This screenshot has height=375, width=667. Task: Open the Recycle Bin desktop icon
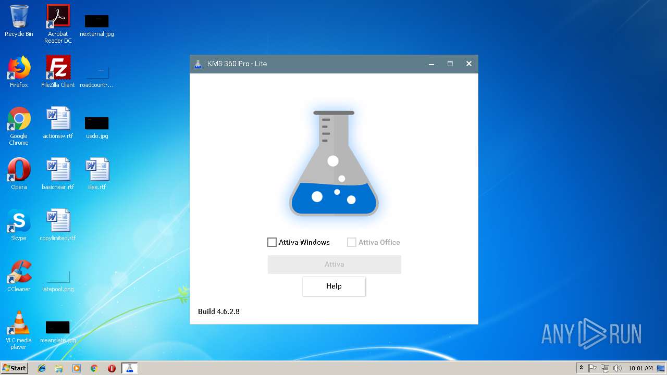[x=19, y=21]
